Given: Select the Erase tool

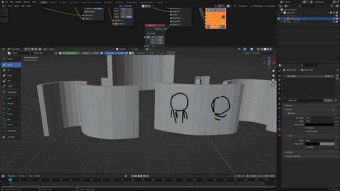Looking at the screenshot, I should [x=11, y=75].
